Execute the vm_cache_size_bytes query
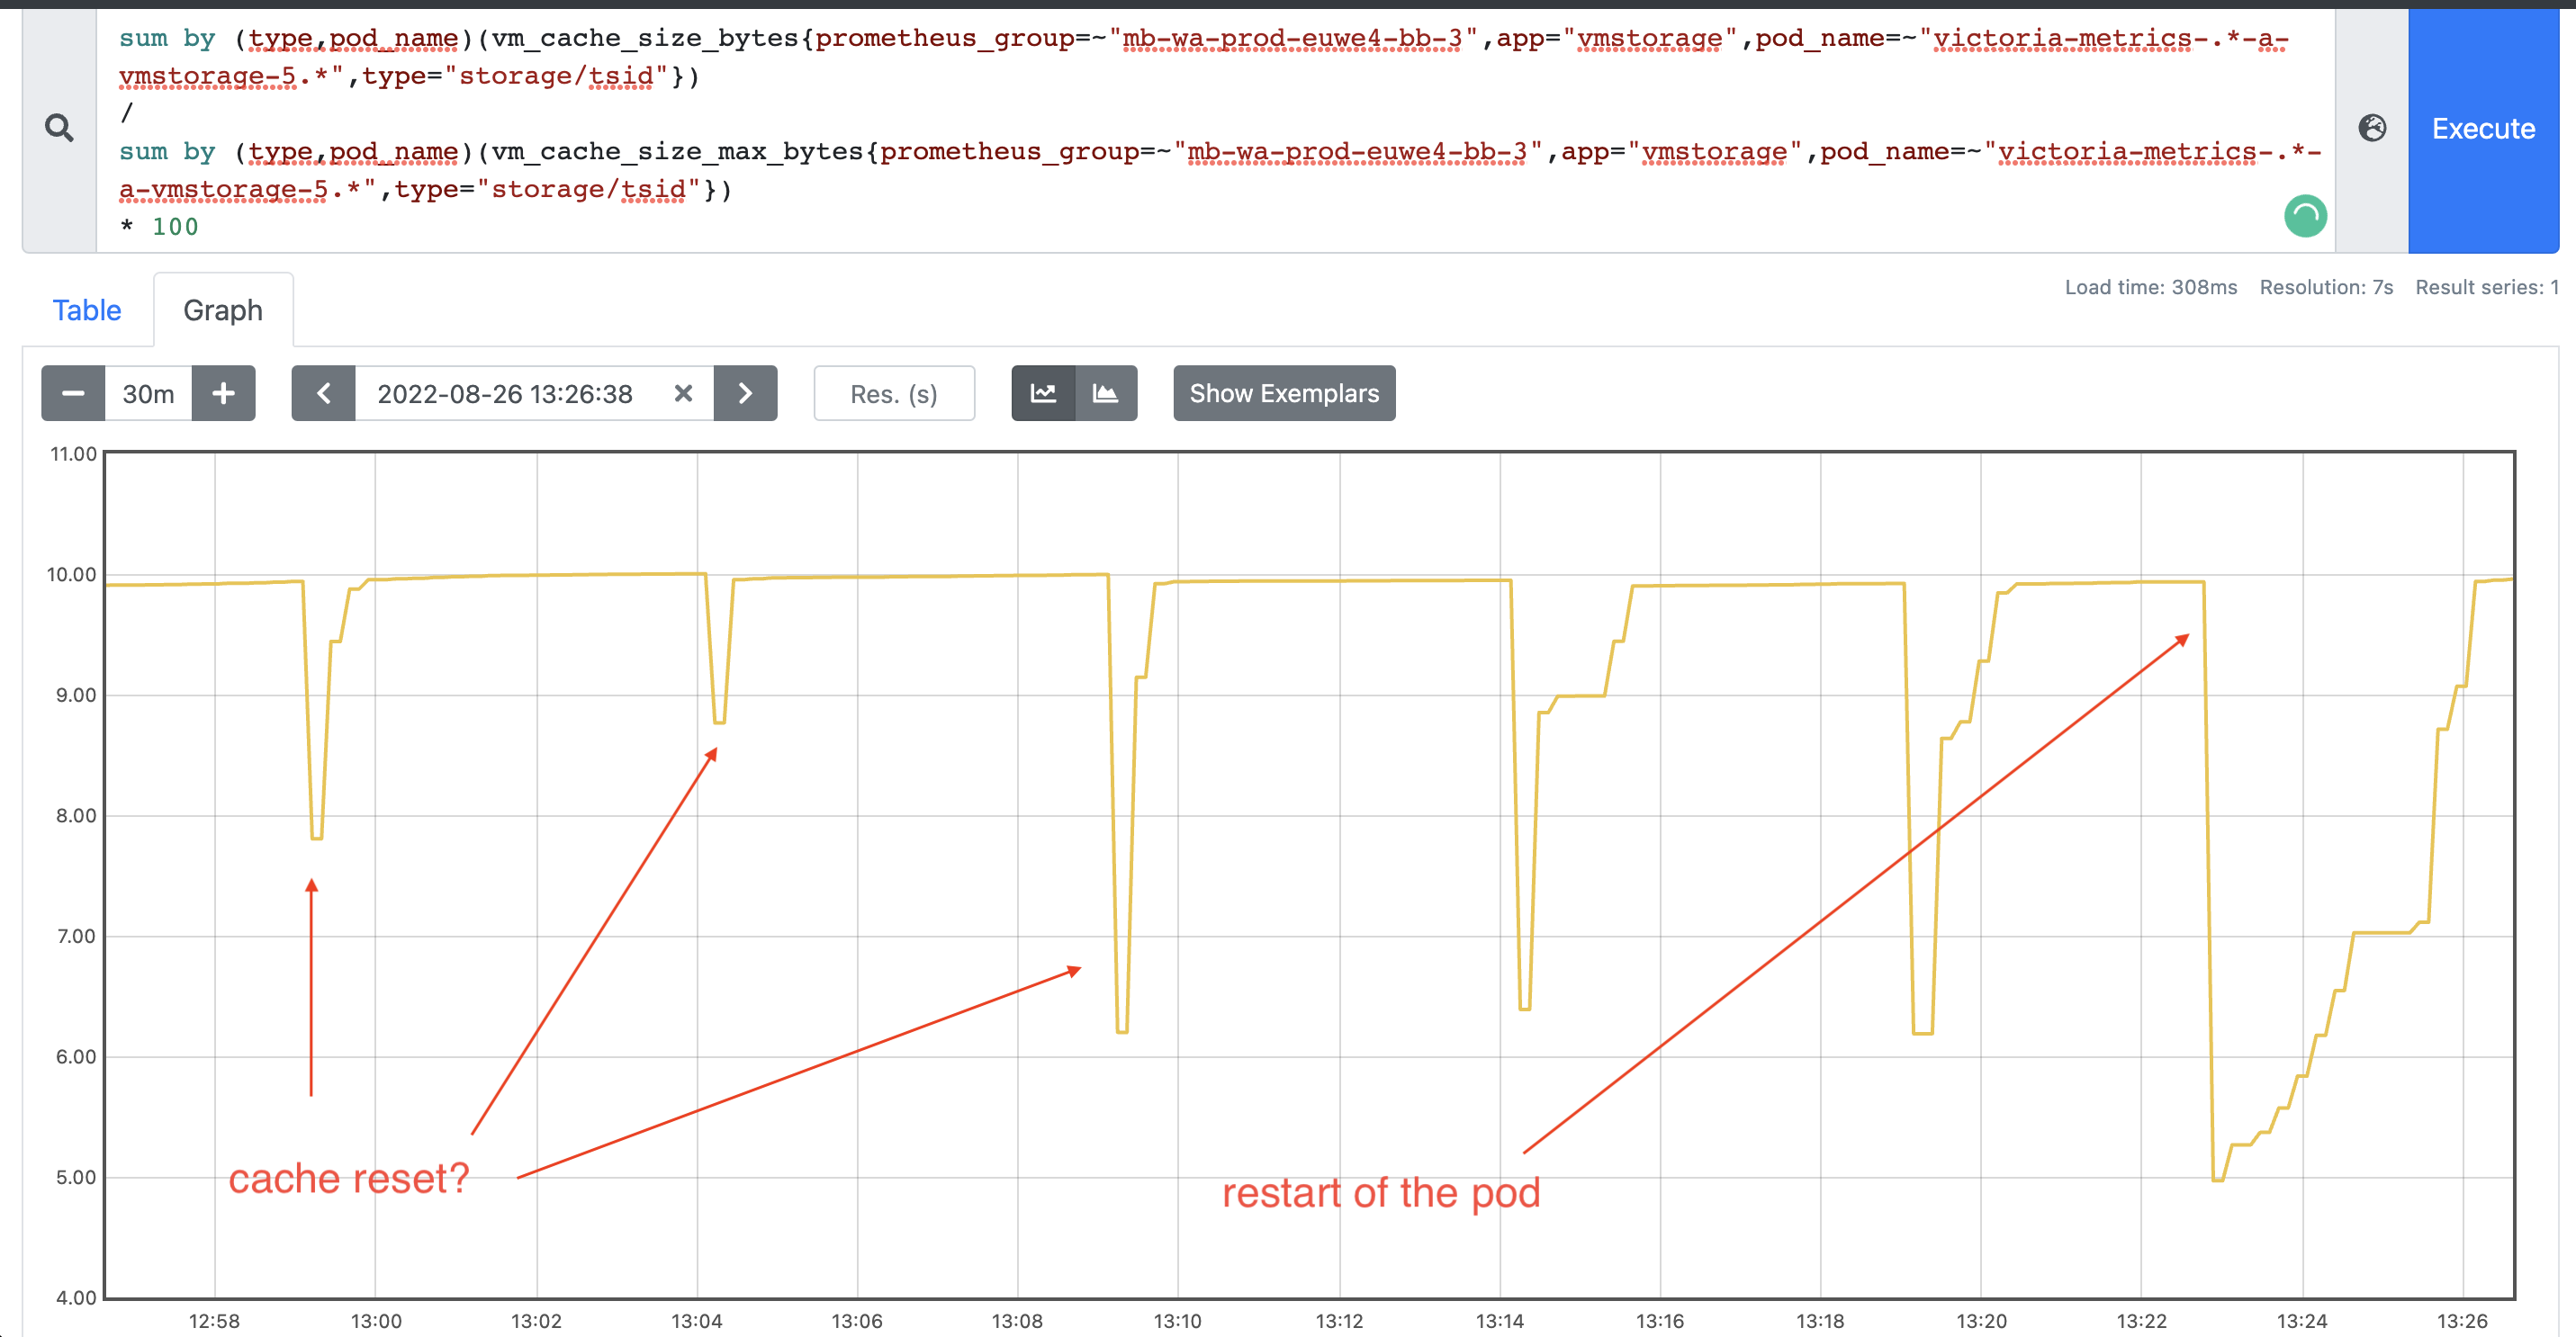This screenshot has height=1337, width=2576. (x=2483, y=128)
